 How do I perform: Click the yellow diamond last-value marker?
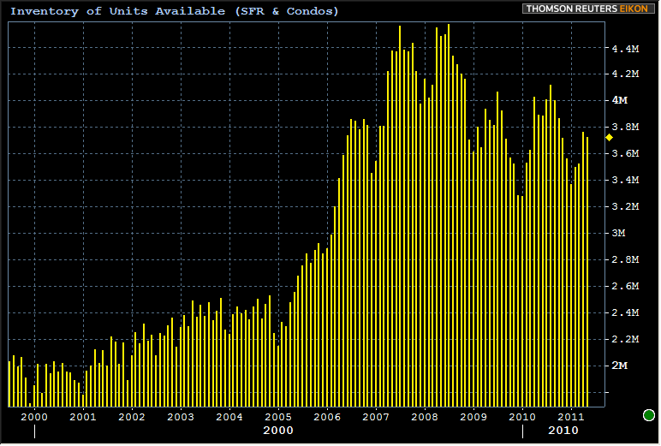pos(609,137)
